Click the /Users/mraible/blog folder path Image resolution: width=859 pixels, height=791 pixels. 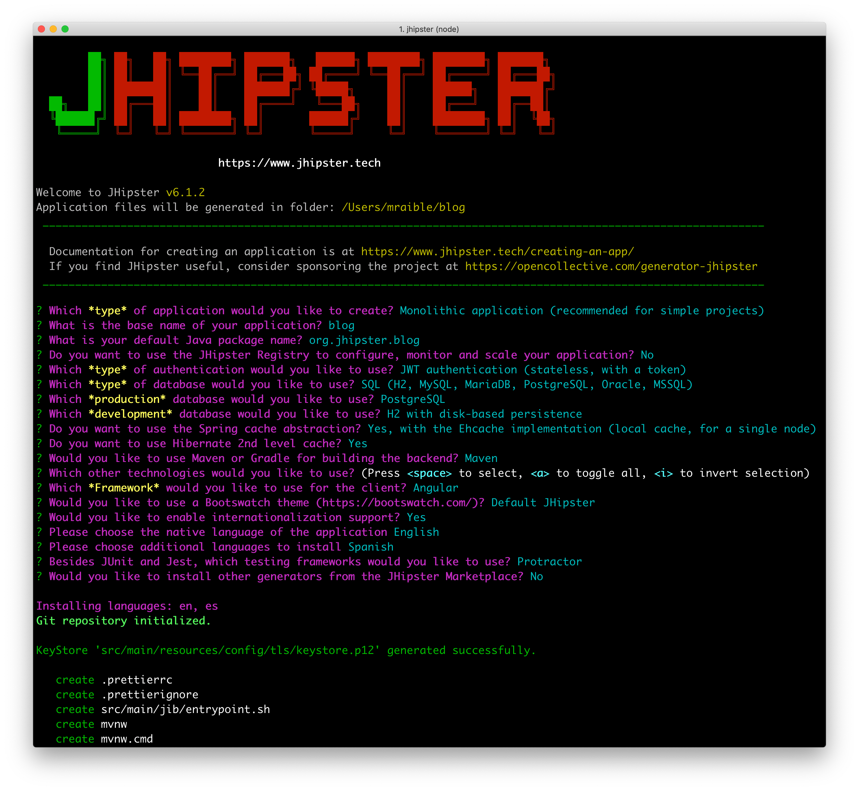[403, 207]
